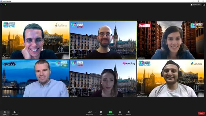Expand audio options arrow beside Mute
Screen dimensions: 206x116
point(8,112)
